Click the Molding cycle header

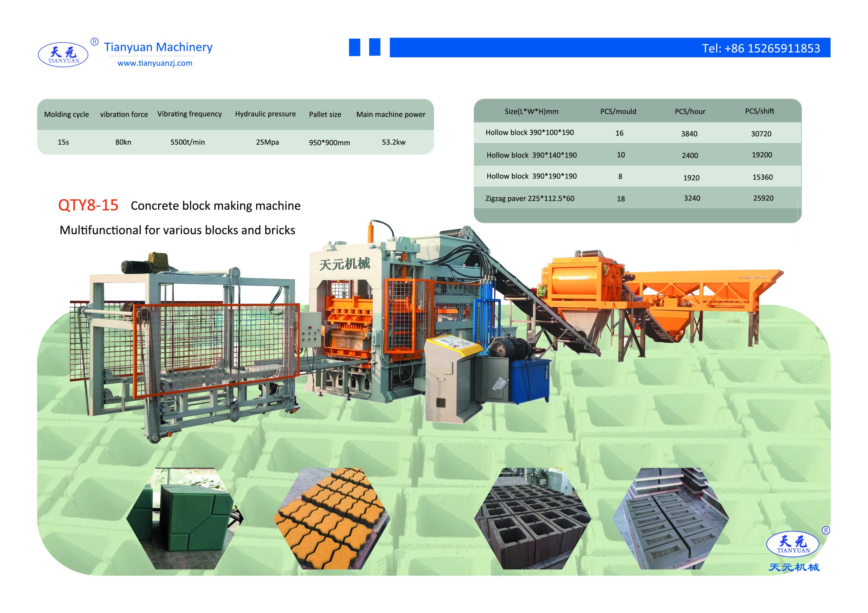66,114
